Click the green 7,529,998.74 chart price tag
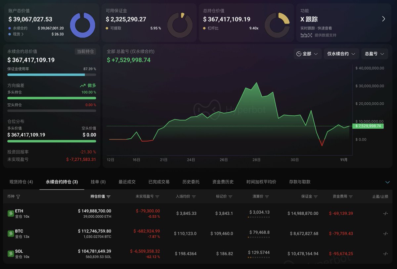Viewport: 397px width, 269px height. (x=368, y=126)
